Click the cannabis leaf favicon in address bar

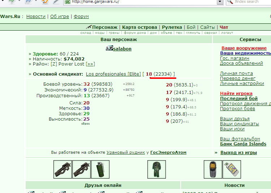click(68, 2)
